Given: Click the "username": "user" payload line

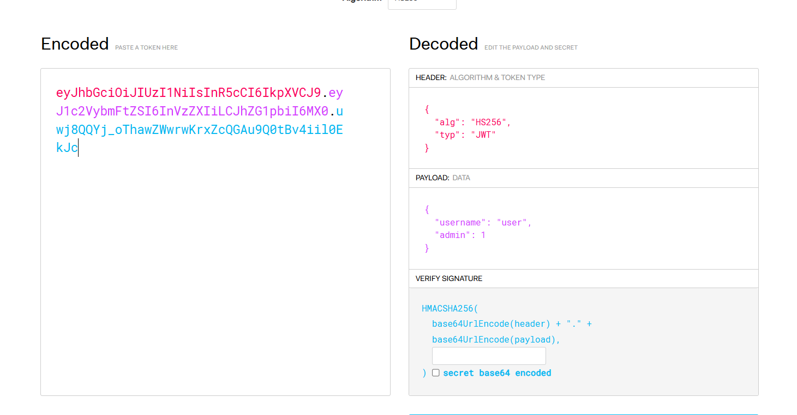Looking at the screenshot, I should point(483,222).
